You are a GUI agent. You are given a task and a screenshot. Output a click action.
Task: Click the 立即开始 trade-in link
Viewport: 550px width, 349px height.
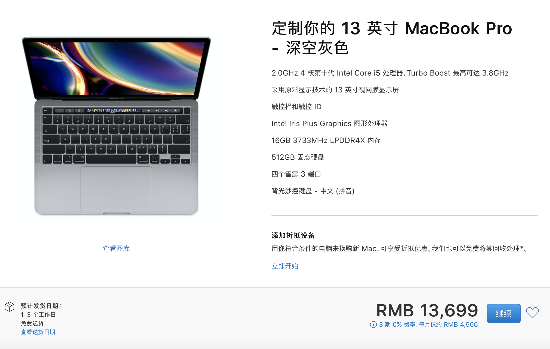[285, 266]
